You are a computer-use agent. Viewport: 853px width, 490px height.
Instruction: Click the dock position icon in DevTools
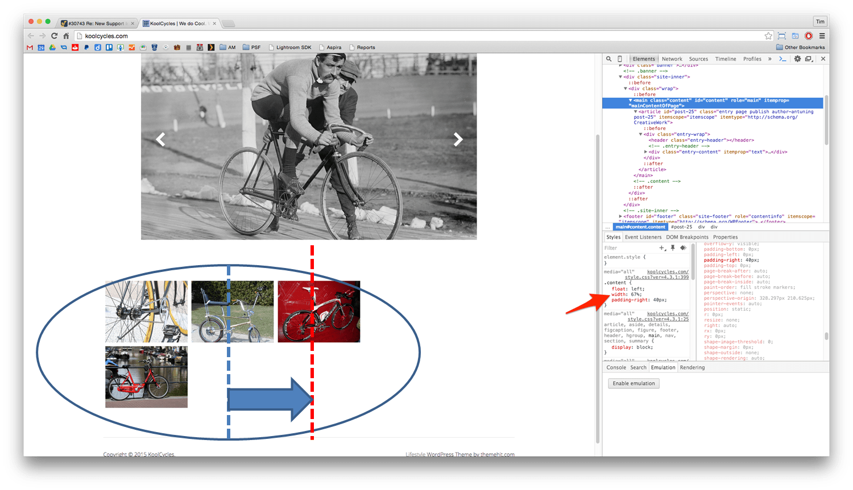point(808,58)
